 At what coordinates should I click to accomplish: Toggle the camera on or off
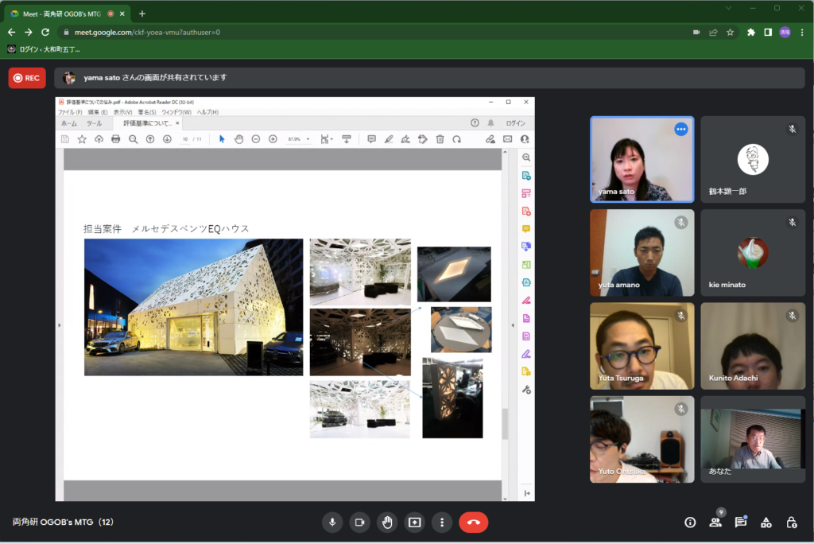pos(359,523)
